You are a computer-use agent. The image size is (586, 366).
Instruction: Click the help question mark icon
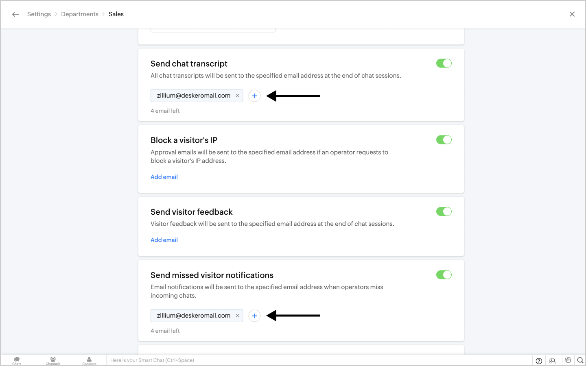539,361
